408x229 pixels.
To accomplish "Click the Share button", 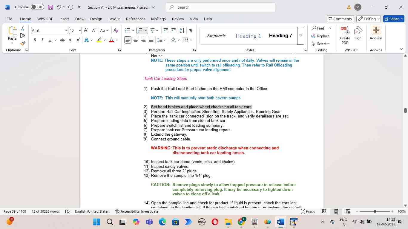I will click(394, 19).
